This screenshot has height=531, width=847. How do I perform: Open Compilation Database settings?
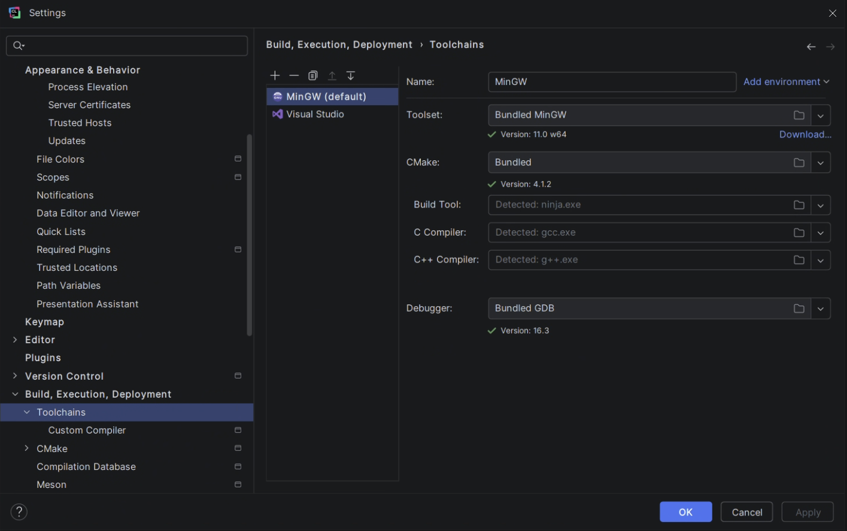pyautogui.click(x=86, y=466)
